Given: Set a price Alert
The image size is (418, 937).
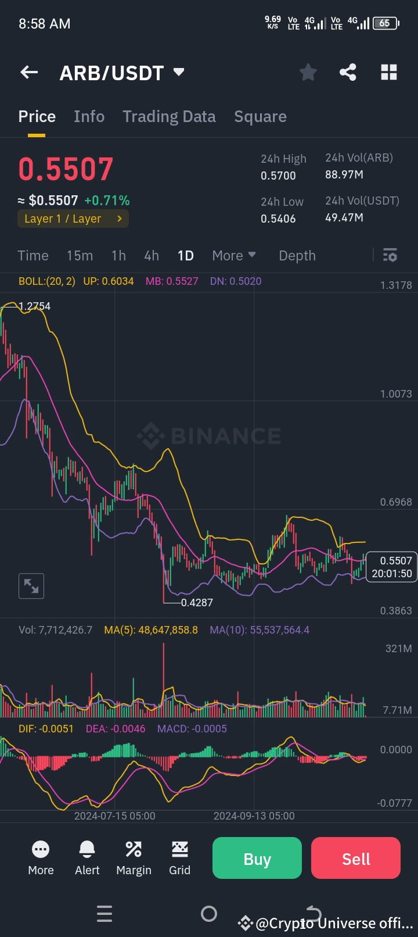Looking at the screenshot, I should click(x=87, y=858).
